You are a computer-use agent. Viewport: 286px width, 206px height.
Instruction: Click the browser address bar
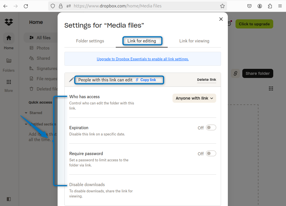142,6
